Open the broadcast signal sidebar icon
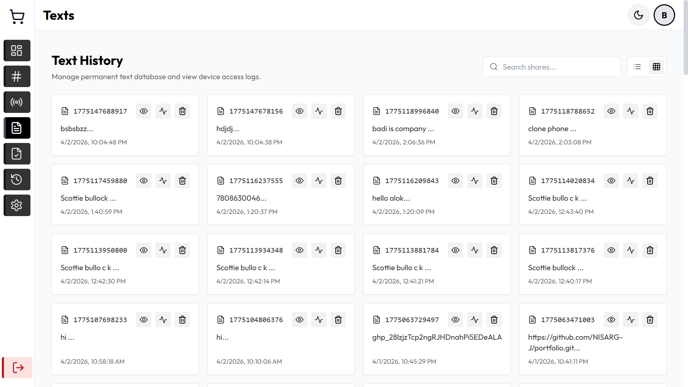 click(17, 102)
